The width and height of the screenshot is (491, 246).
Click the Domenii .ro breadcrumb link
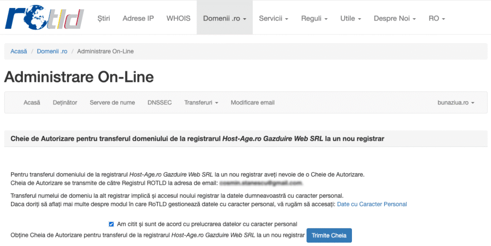52,51
